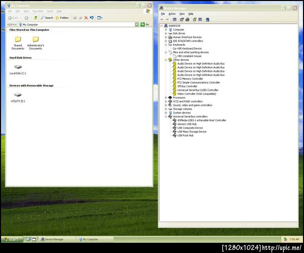This screenshot has width=304, height=253.
Task: Open Edit menu in My Computer window
Action: click(18, 11)
